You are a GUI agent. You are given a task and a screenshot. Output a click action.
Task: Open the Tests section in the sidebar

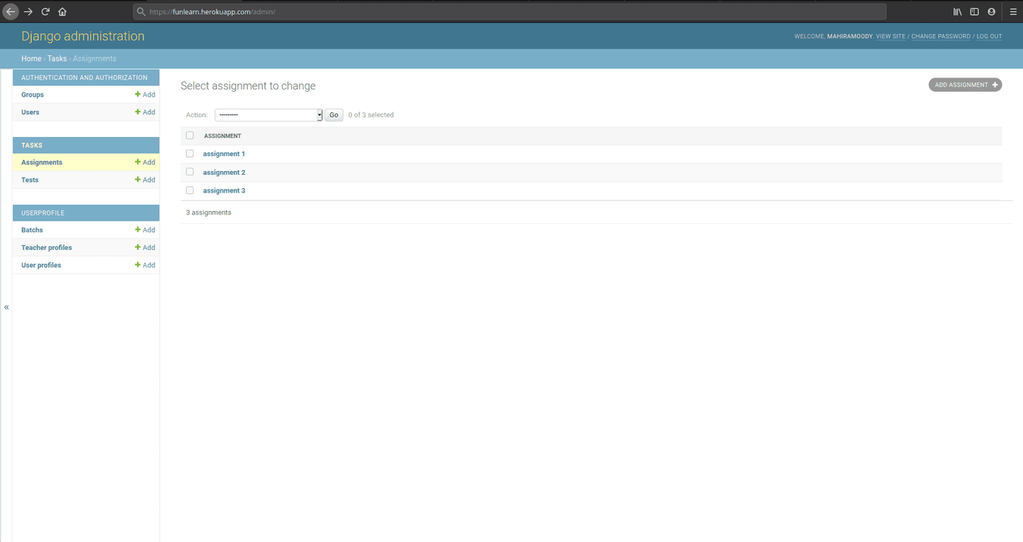[x=30, y=180]
